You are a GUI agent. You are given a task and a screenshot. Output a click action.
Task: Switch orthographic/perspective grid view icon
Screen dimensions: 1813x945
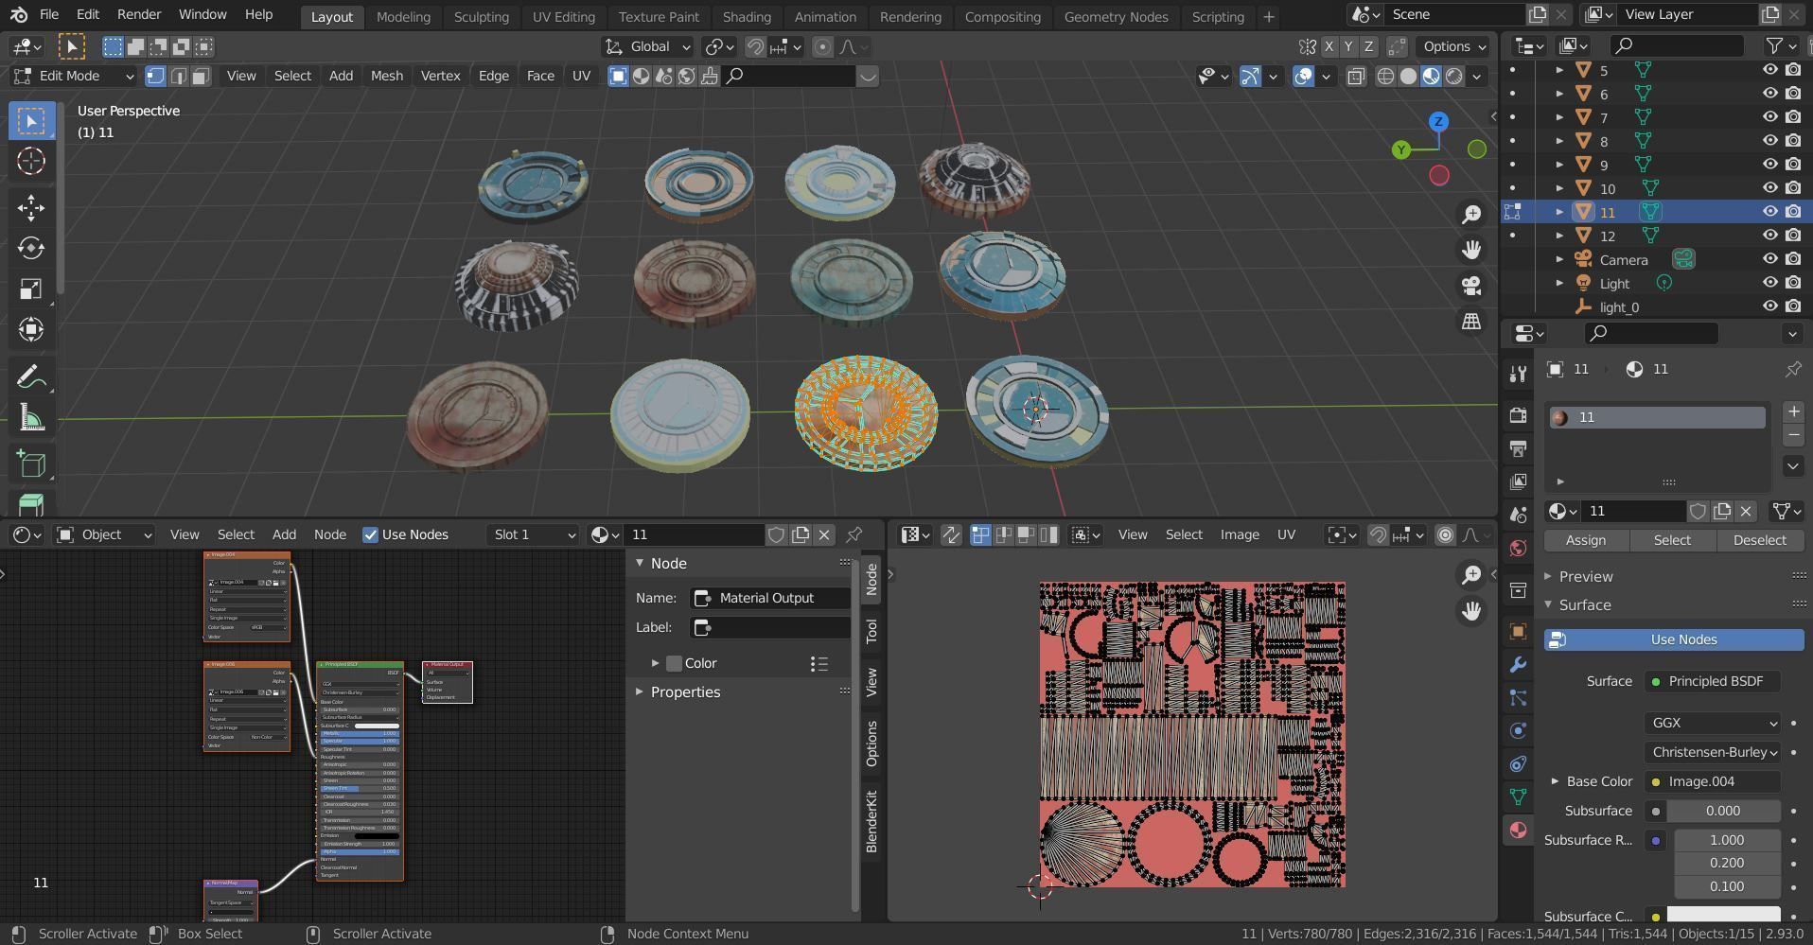pos(1471,322)
